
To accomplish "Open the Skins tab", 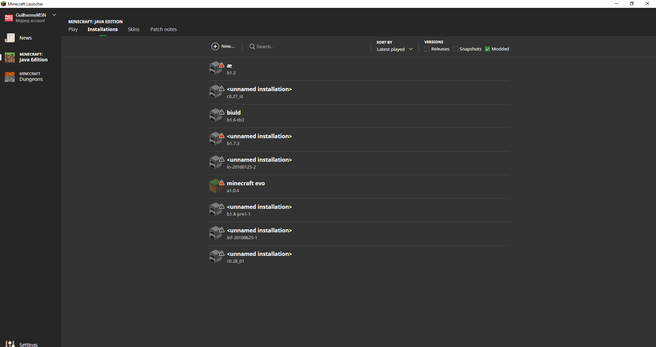I will (134, 29).
